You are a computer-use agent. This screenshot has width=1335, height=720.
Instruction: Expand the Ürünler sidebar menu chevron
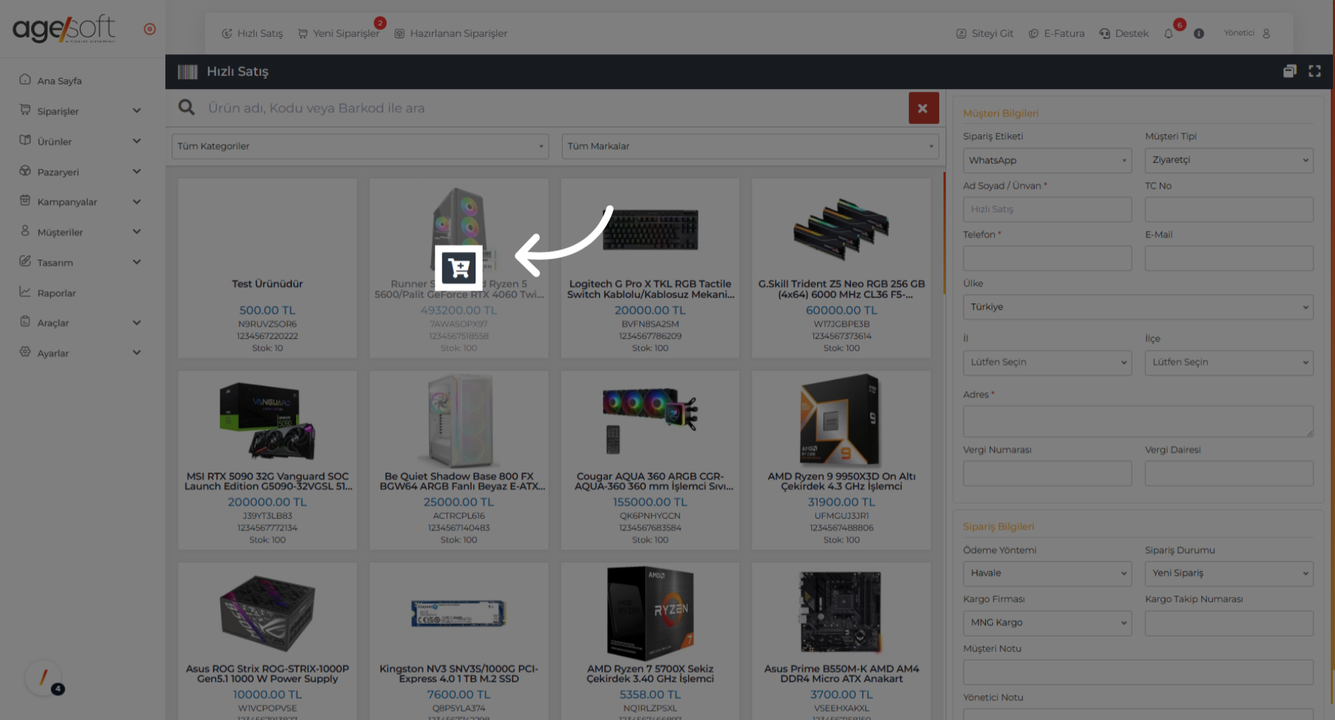(137, 141)
